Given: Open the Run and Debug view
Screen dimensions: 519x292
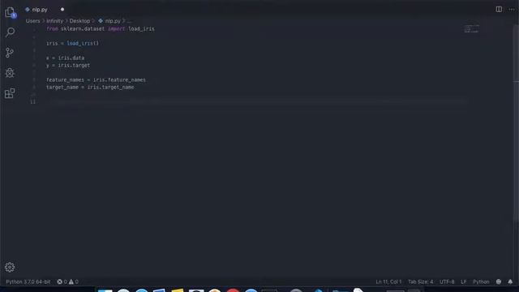Looking at the screenshot, I should tap(10, 73).
